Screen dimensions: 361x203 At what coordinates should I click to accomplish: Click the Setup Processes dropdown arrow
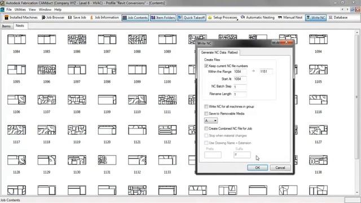coord(237,20)
